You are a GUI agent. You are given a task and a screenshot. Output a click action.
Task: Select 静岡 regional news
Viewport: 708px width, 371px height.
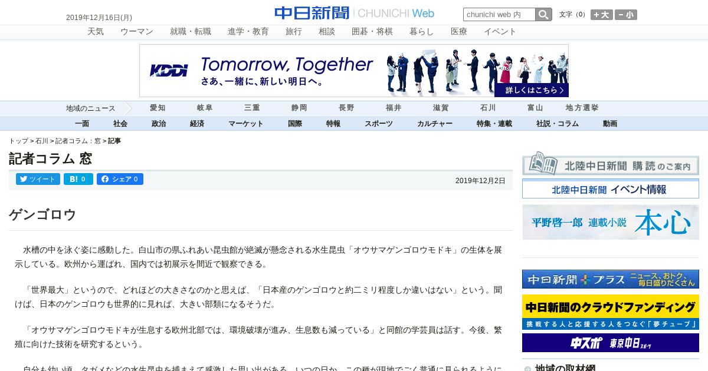[x=299, y=108]
